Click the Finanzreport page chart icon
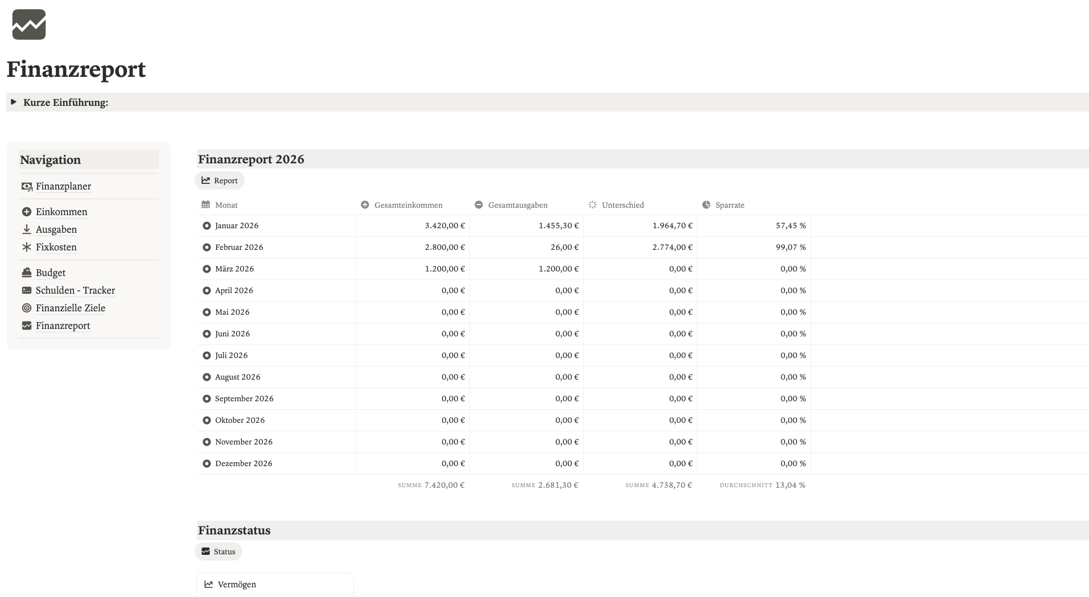The height and width of the screenshot is (597, 1089). (28, 24)
